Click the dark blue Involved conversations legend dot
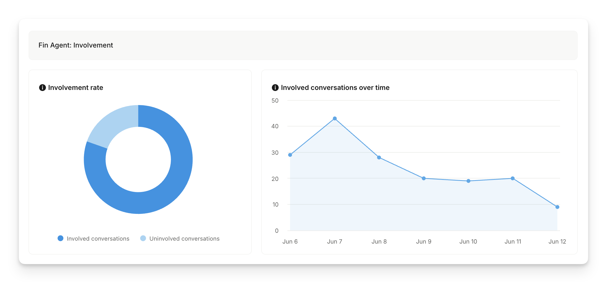This screenshot has height=283, width=607. (x=60, y=238)
